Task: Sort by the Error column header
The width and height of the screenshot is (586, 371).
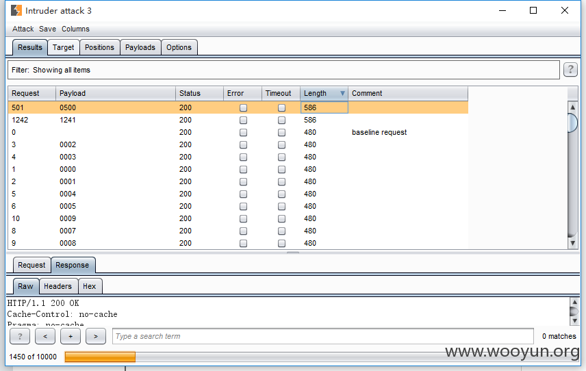Action: tap(242, 93)
